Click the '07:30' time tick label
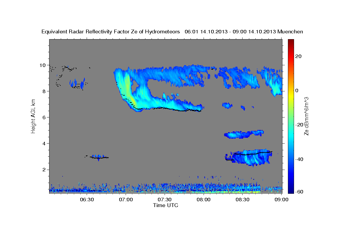The image size is (349, 232). (x=165, y=200)
